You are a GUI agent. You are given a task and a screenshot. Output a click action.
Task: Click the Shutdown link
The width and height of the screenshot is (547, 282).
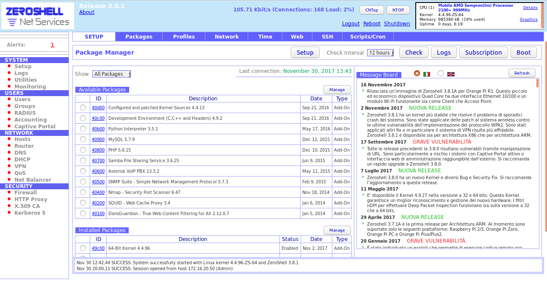click(397, 24)
